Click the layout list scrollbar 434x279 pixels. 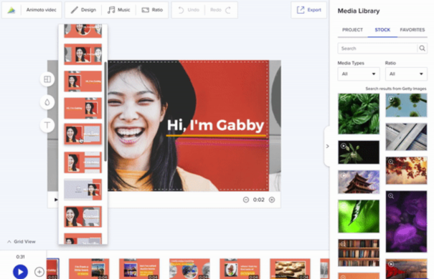point(105,112)
